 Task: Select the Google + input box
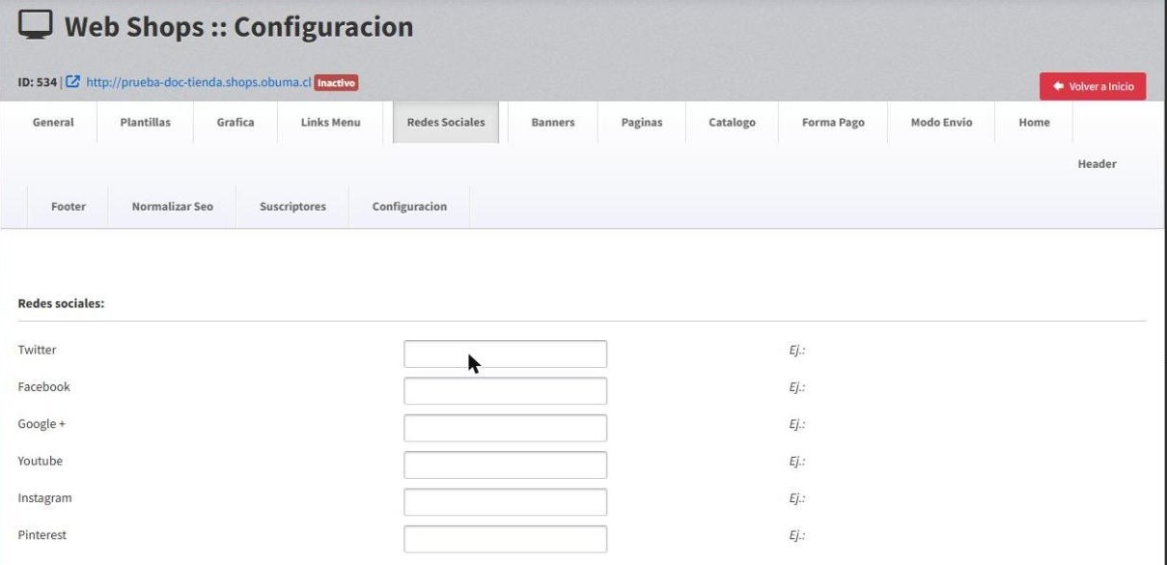(505, 428)
